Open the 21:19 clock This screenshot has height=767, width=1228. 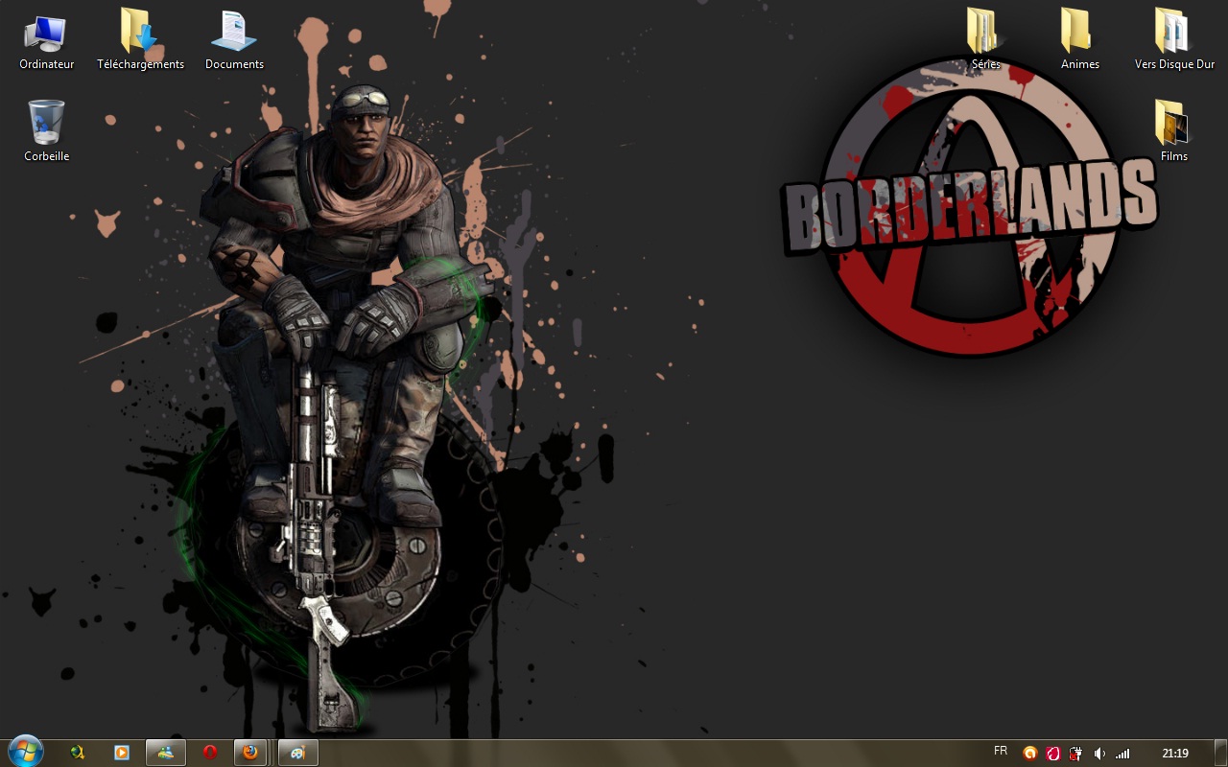pyautogui.click(x=1175, y=754)
